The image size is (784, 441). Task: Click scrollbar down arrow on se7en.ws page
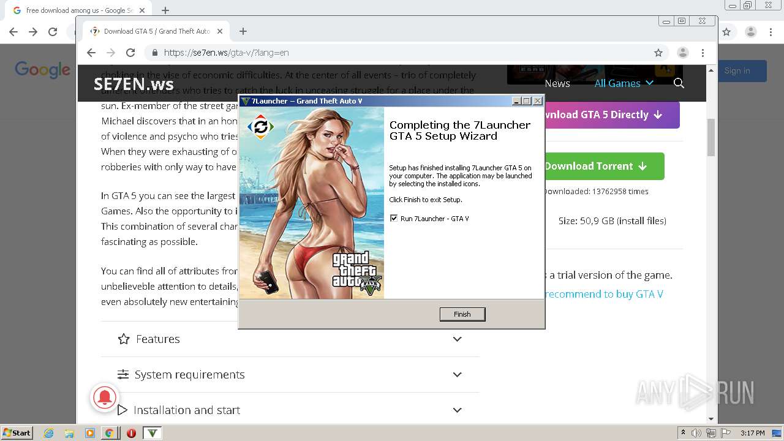point(711,419)
